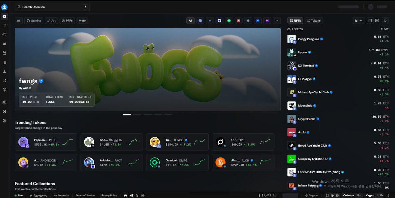Image resolution: width=395 pixels, height=198 pixels.
Task: Open the Help question icon in sidebar
Action: [x=4, y=121]
